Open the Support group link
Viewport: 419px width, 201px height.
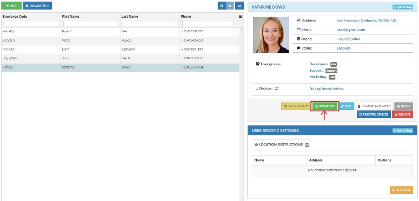tap(316, 71)
